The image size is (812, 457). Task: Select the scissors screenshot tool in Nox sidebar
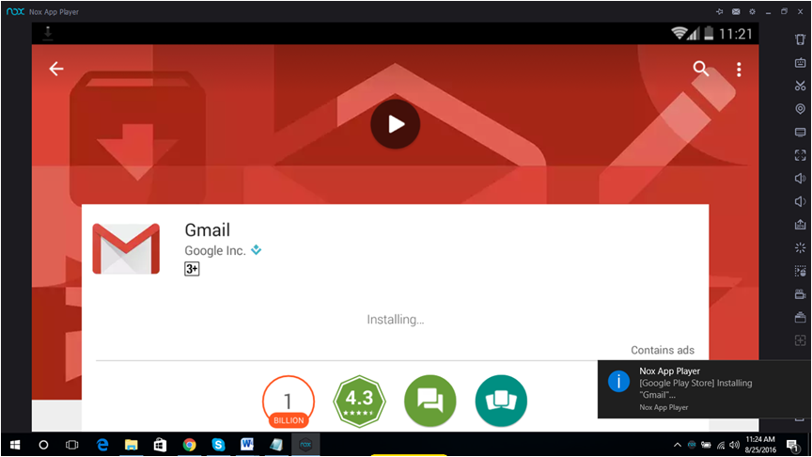(800, 86)
